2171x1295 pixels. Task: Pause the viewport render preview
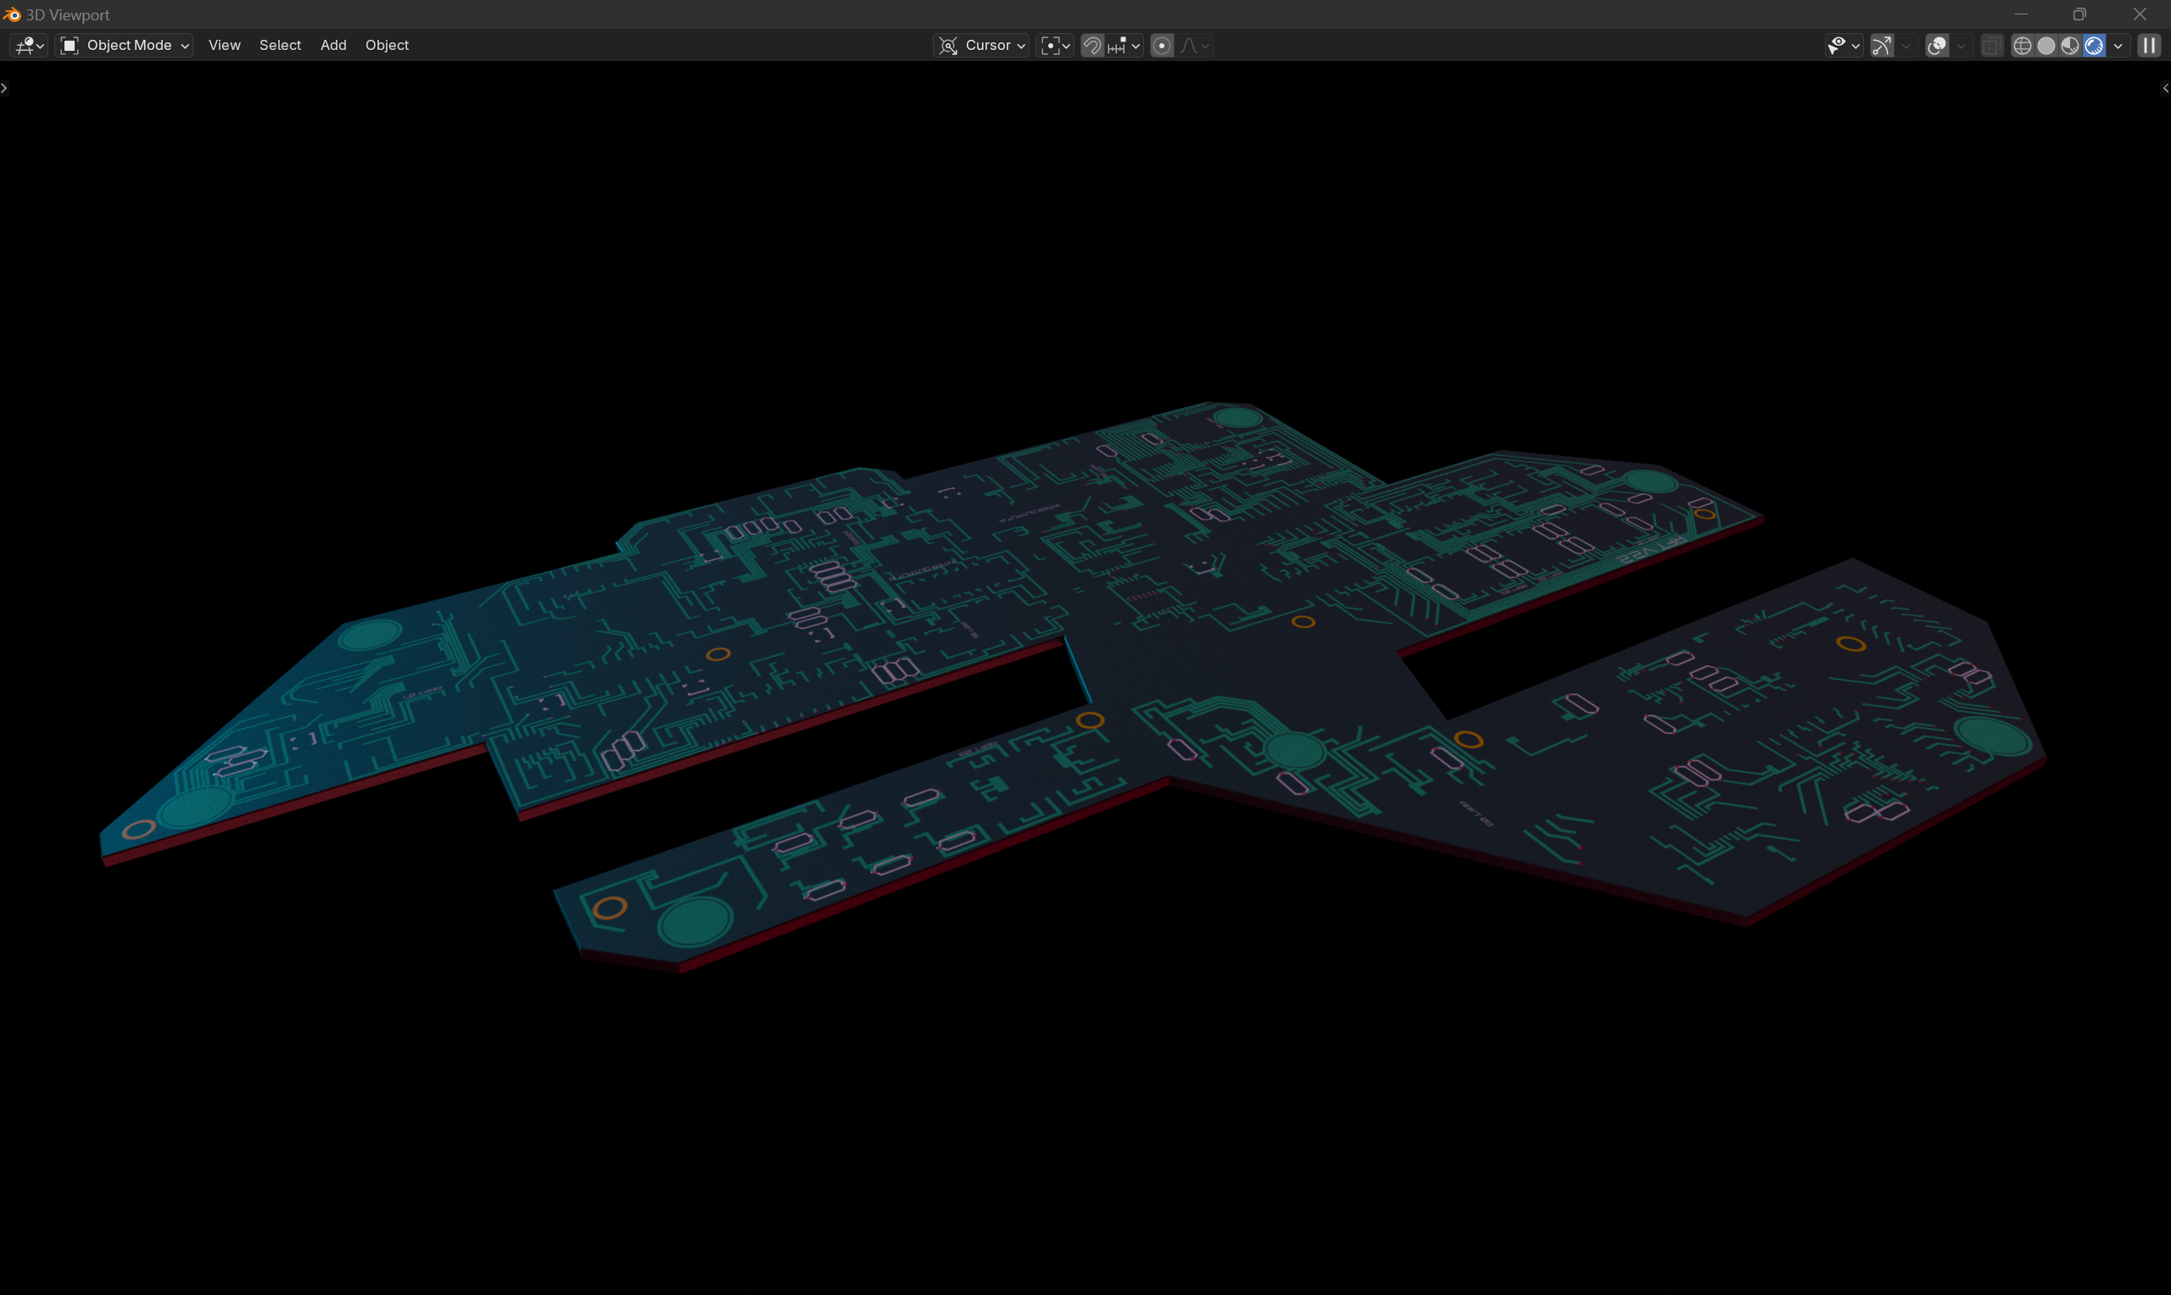2149,46
